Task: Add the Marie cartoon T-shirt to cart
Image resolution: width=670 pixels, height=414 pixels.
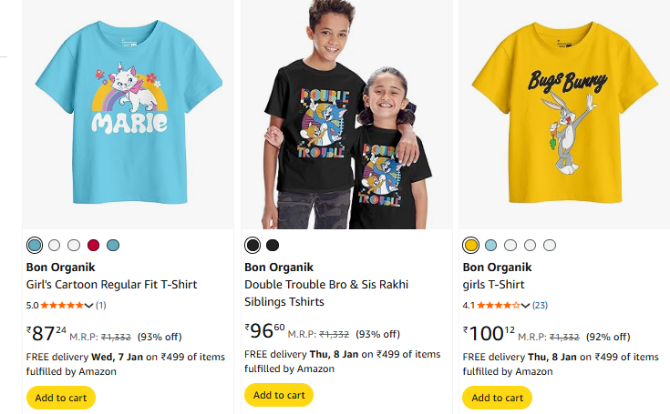Action: coord(61,398)
